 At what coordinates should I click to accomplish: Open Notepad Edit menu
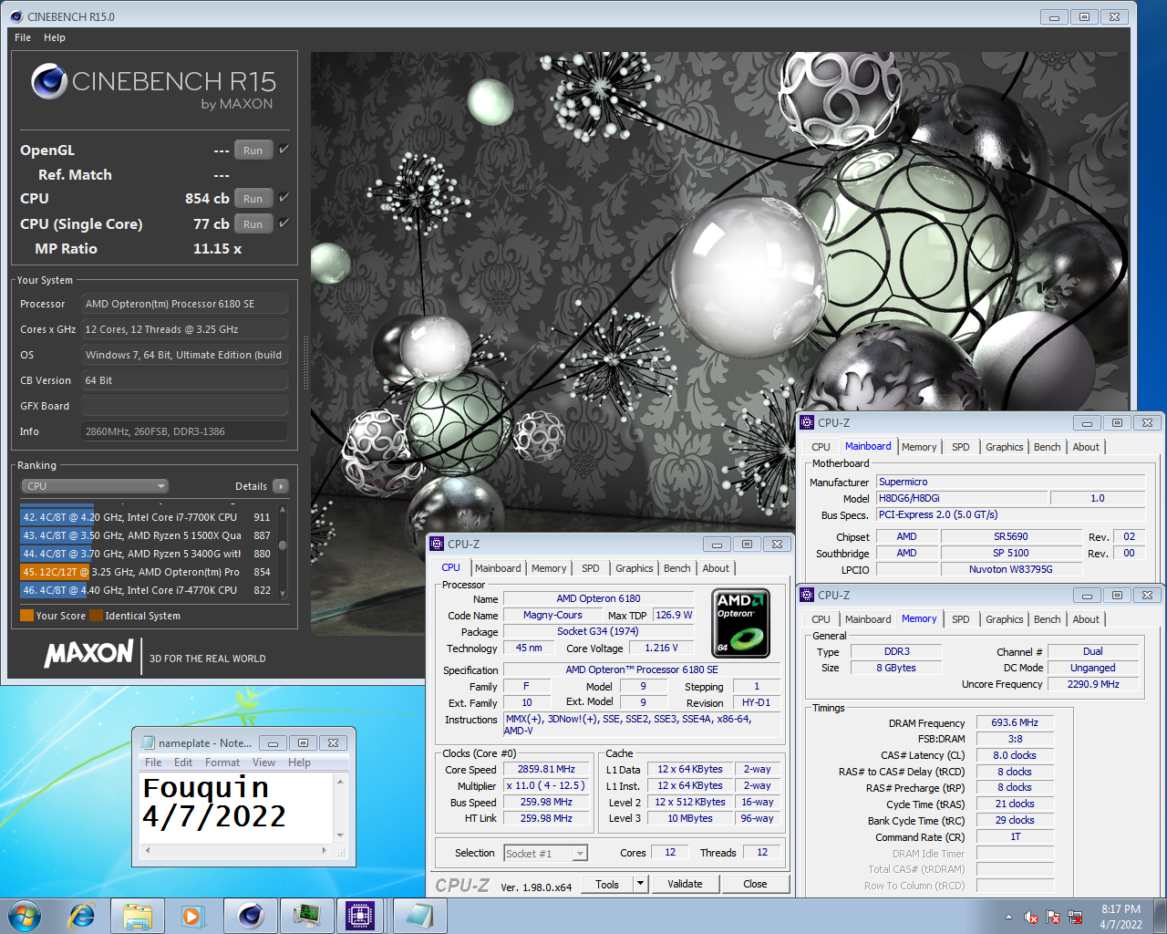click(183, 763)
